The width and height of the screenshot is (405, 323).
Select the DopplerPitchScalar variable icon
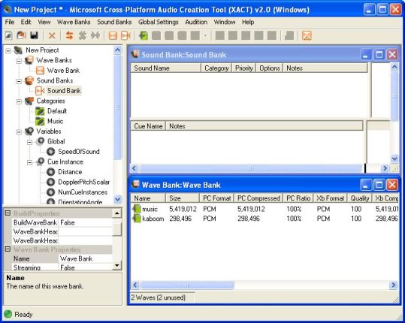(50, 182)
